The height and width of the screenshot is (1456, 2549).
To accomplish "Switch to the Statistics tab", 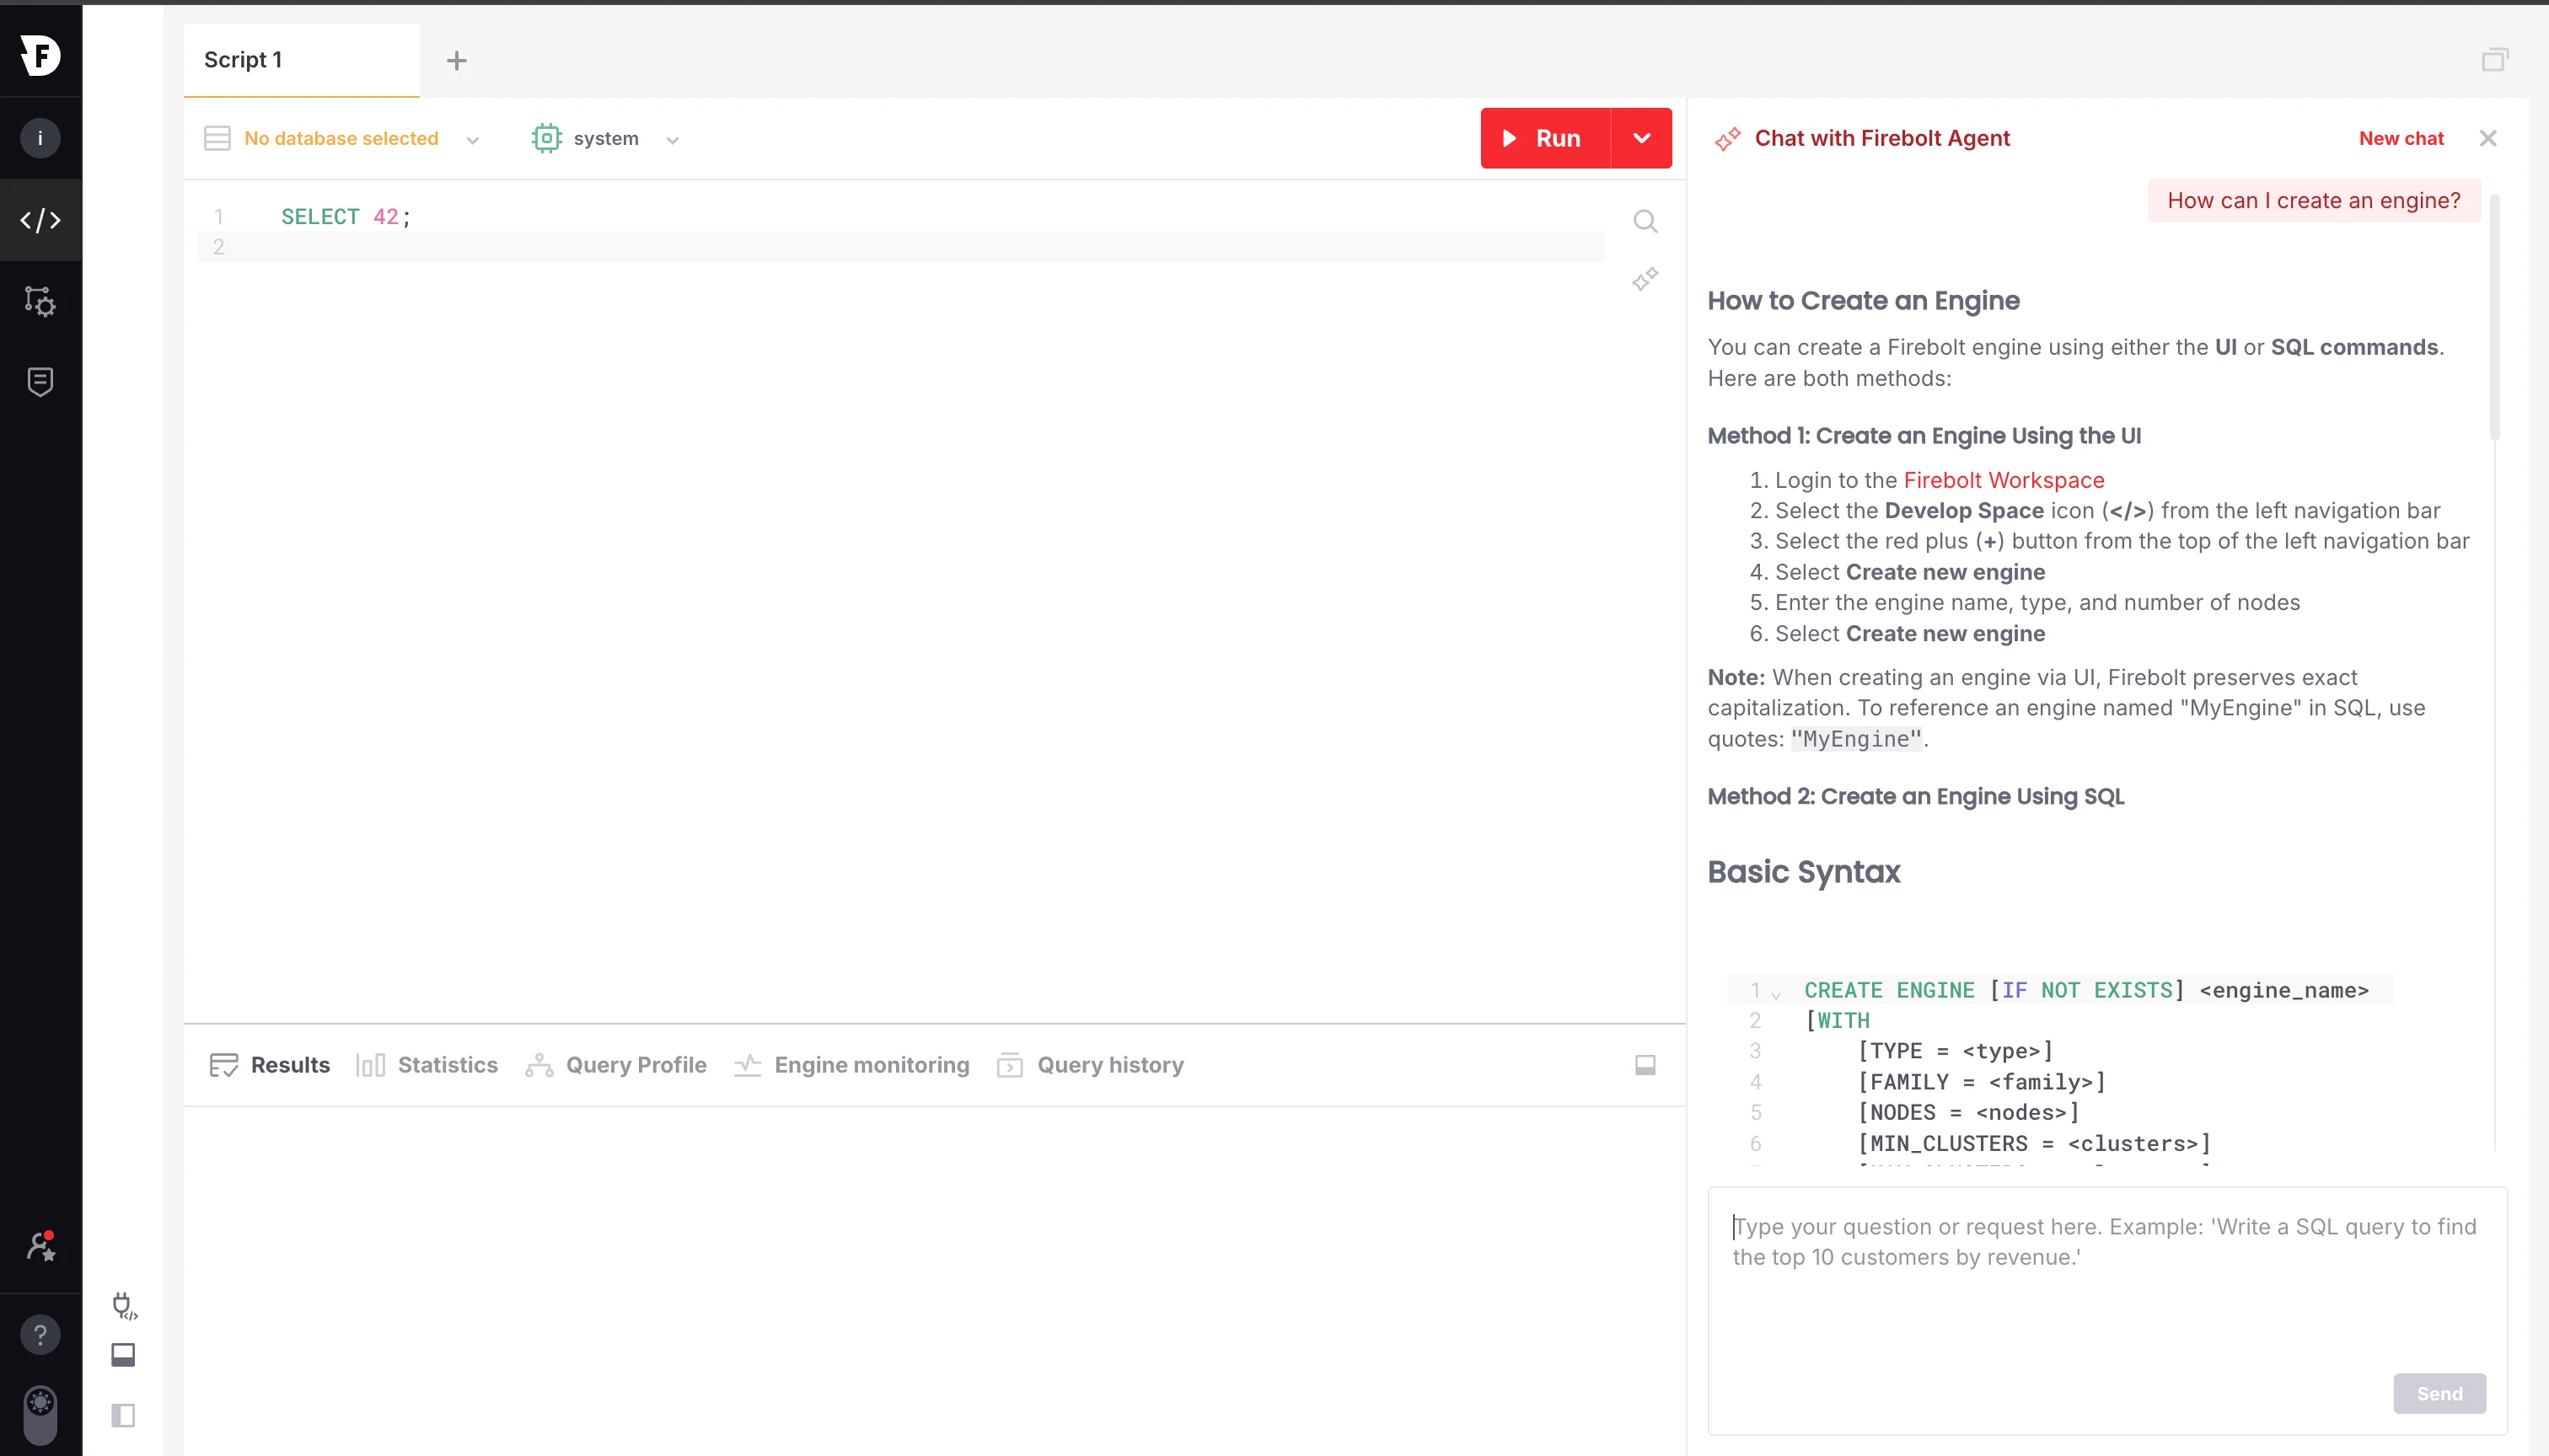I will tap(427, 1065).
